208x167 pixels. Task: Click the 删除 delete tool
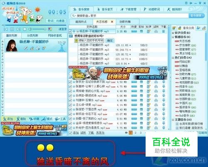click(x=21, y=119)
